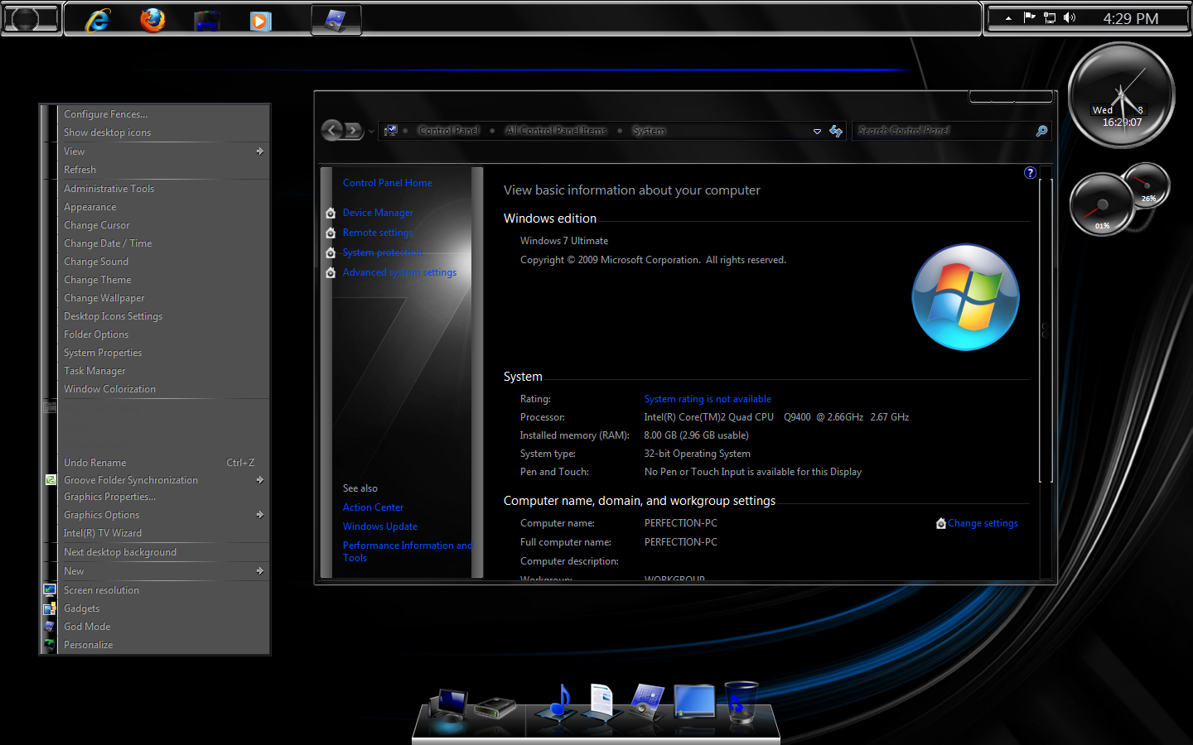
Task: Open the hard drive icon in dock
Action: [x=495, y=708]
